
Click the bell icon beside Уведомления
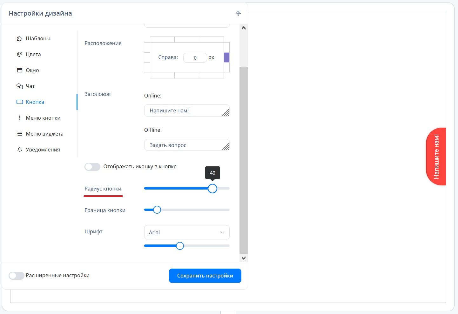20,150
